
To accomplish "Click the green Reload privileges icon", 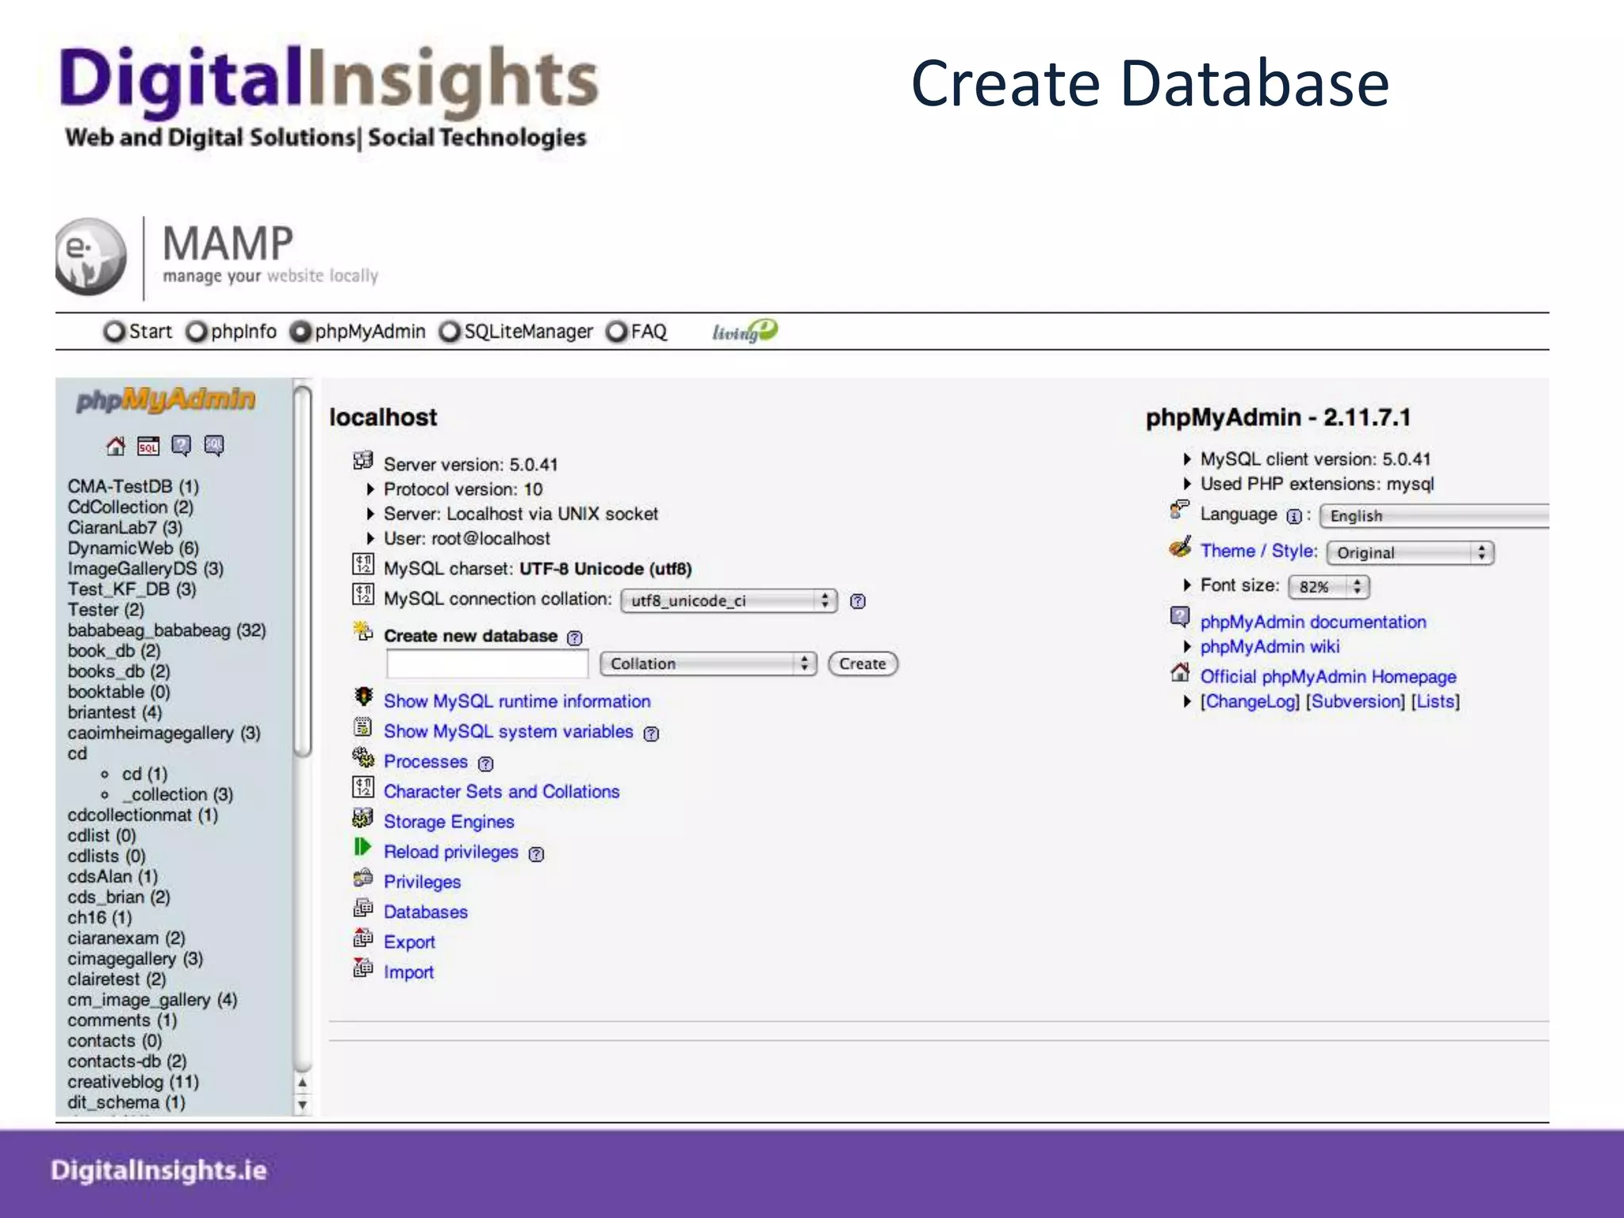I will point(363,848).
